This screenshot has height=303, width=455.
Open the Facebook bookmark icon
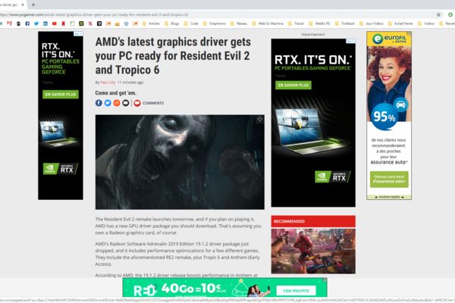coord(27,23)
